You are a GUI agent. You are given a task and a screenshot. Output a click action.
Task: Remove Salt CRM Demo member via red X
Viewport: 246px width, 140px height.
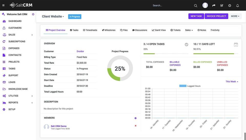[136, 126]
